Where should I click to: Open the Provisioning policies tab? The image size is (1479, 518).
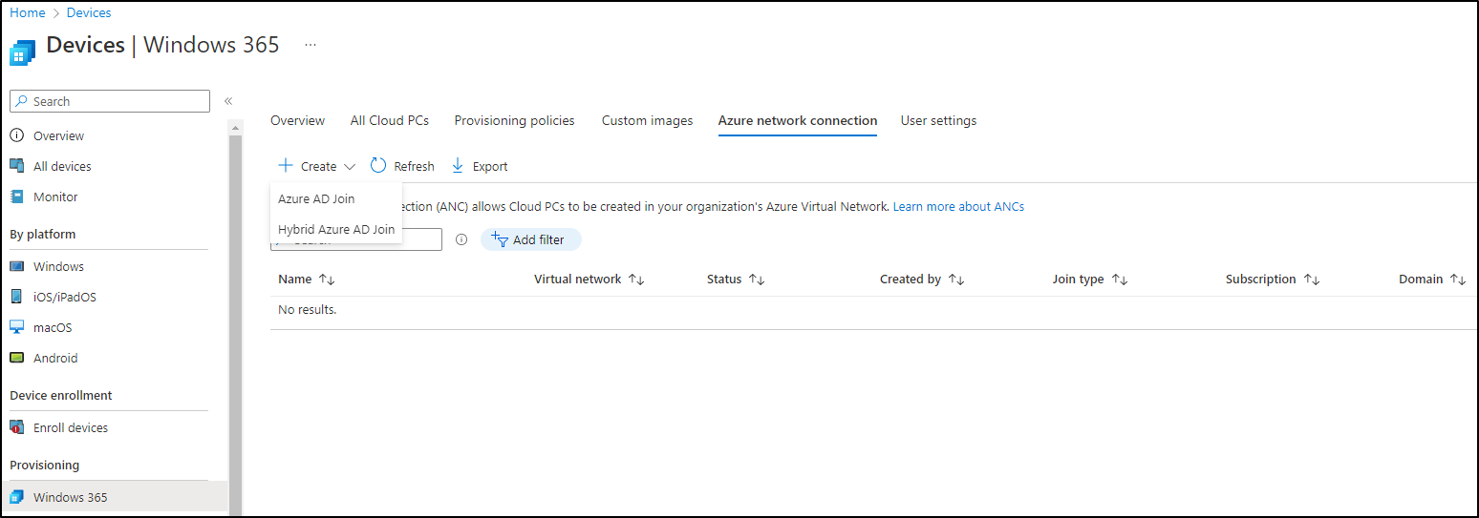coord(515,120)
